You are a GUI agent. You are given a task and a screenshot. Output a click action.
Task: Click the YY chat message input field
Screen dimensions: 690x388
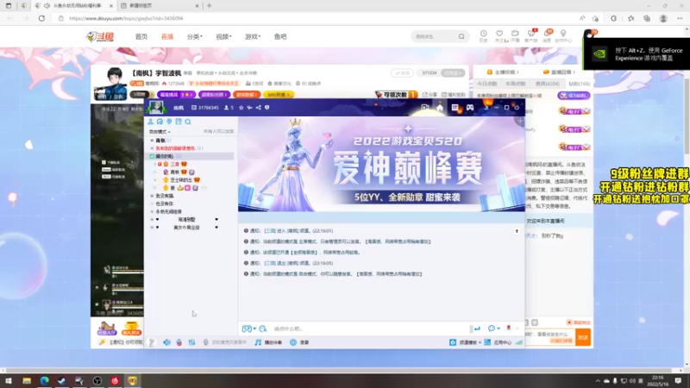[x=370, y=329]
